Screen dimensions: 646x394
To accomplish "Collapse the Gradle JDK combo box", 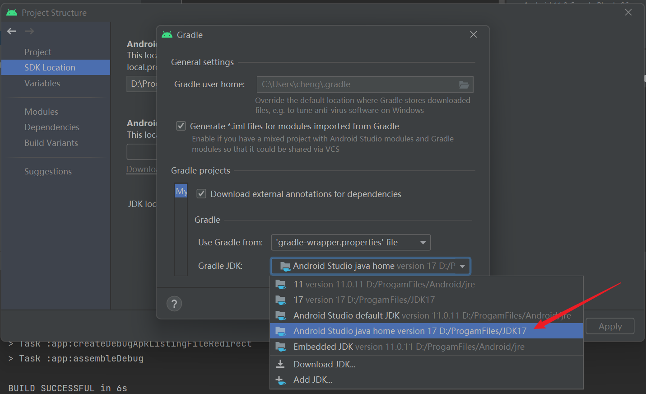I will pyautogui.click(x=462, y=266).
